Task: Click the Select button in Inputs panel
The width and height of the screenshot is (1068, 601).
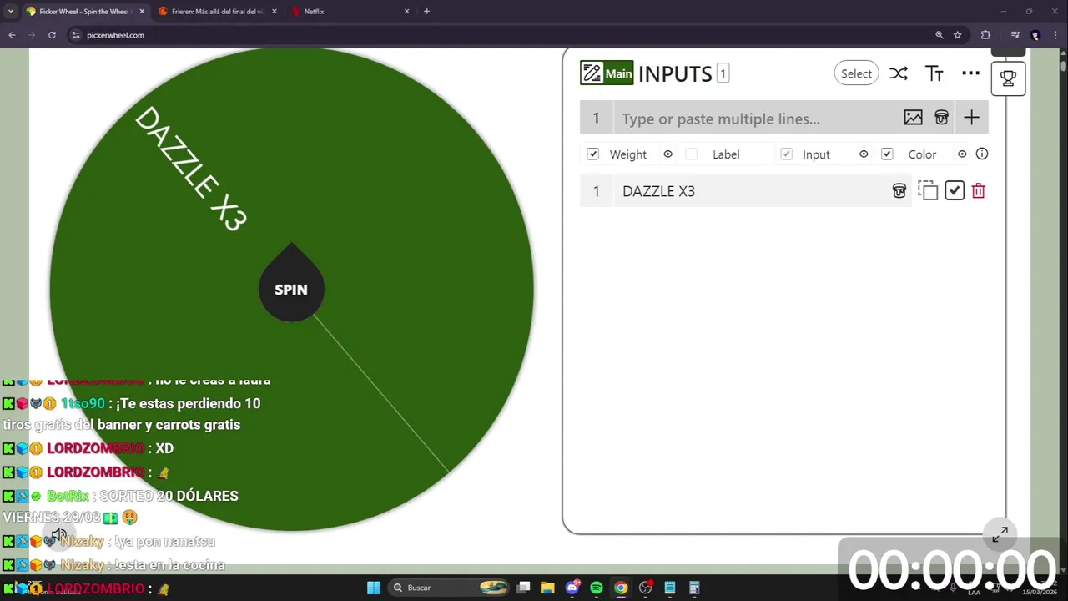Action: pos(856,73)
